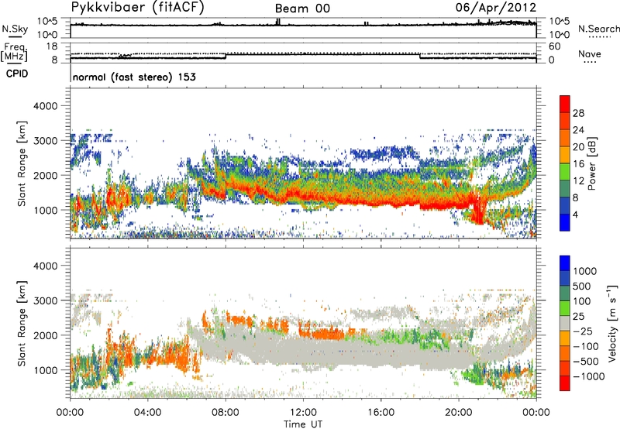
Task: Click the 18 tick on frequency axis
Action: (52, 46)
